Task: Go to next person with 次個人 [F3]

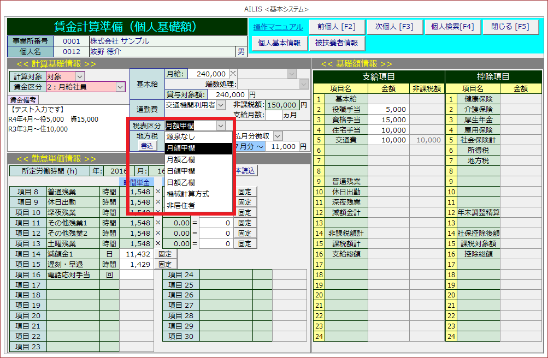Action: (x=390, y=27)
